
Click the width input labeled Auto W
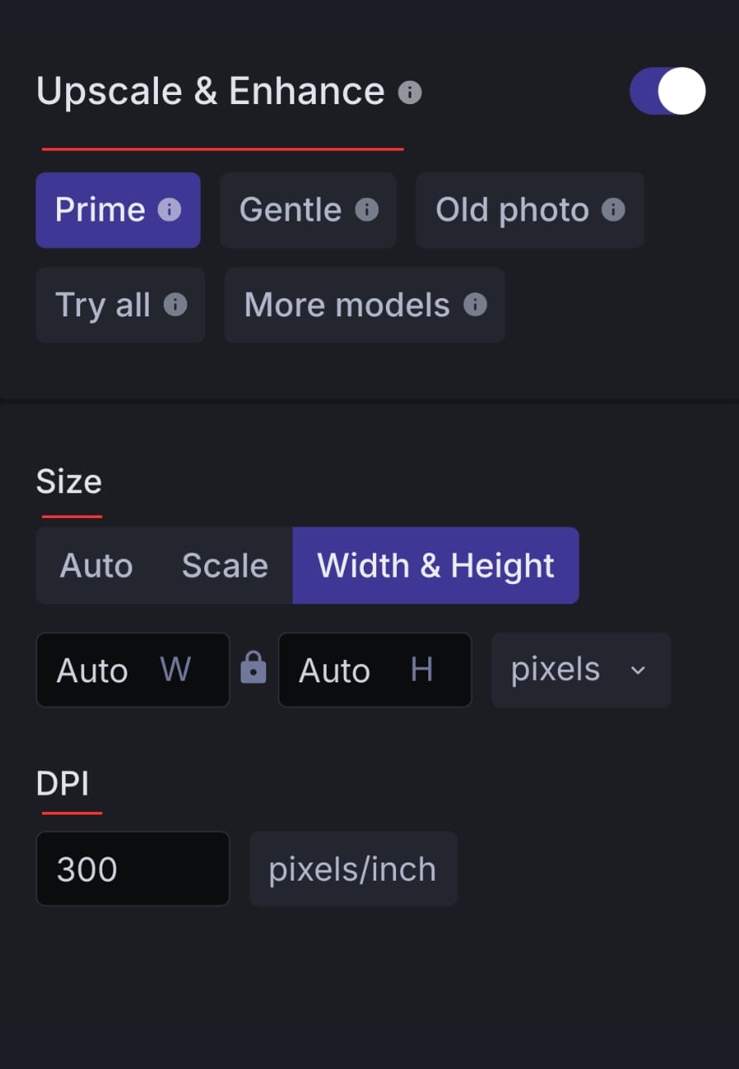pyautogui.click(x=132, y=669)
